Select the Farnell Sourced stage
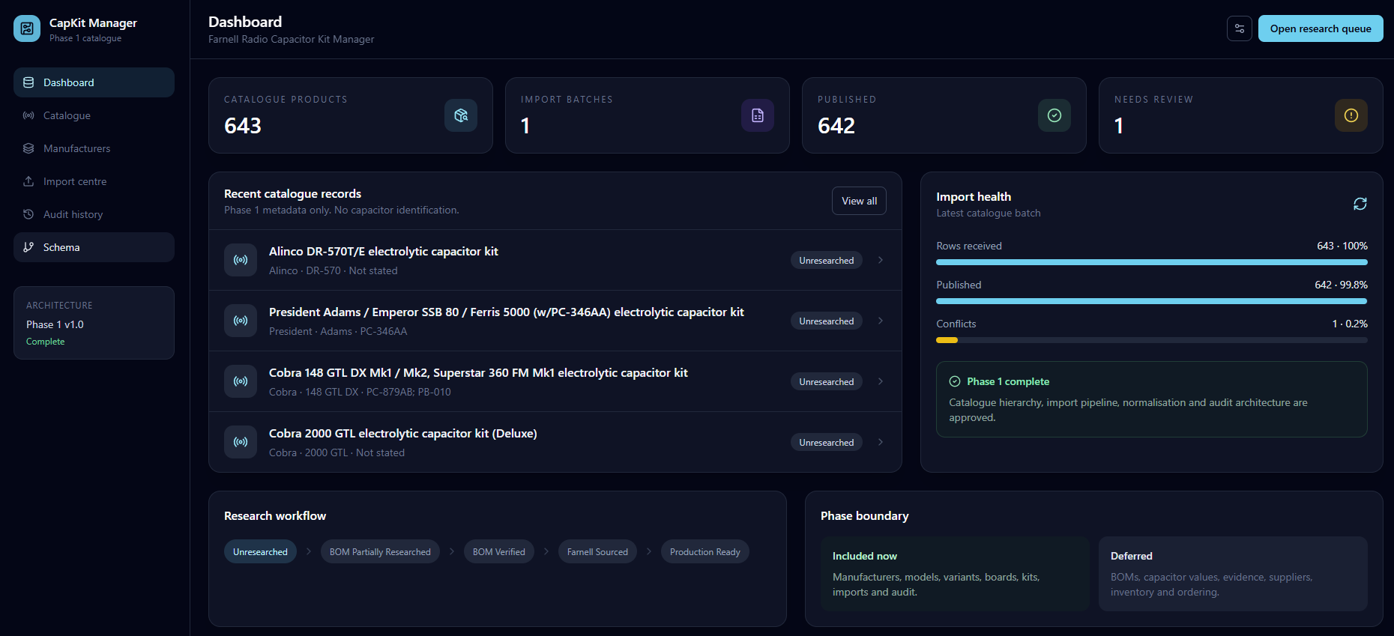Image resolution: width=1394 pixels, height=636 pixels. (597, 552)
